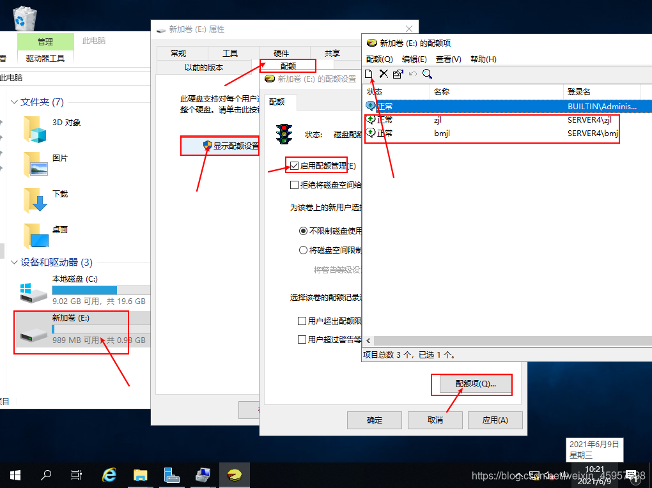Click 应用(A) button
The height and width of the screenshot is (488, 652).
[495, 420]
